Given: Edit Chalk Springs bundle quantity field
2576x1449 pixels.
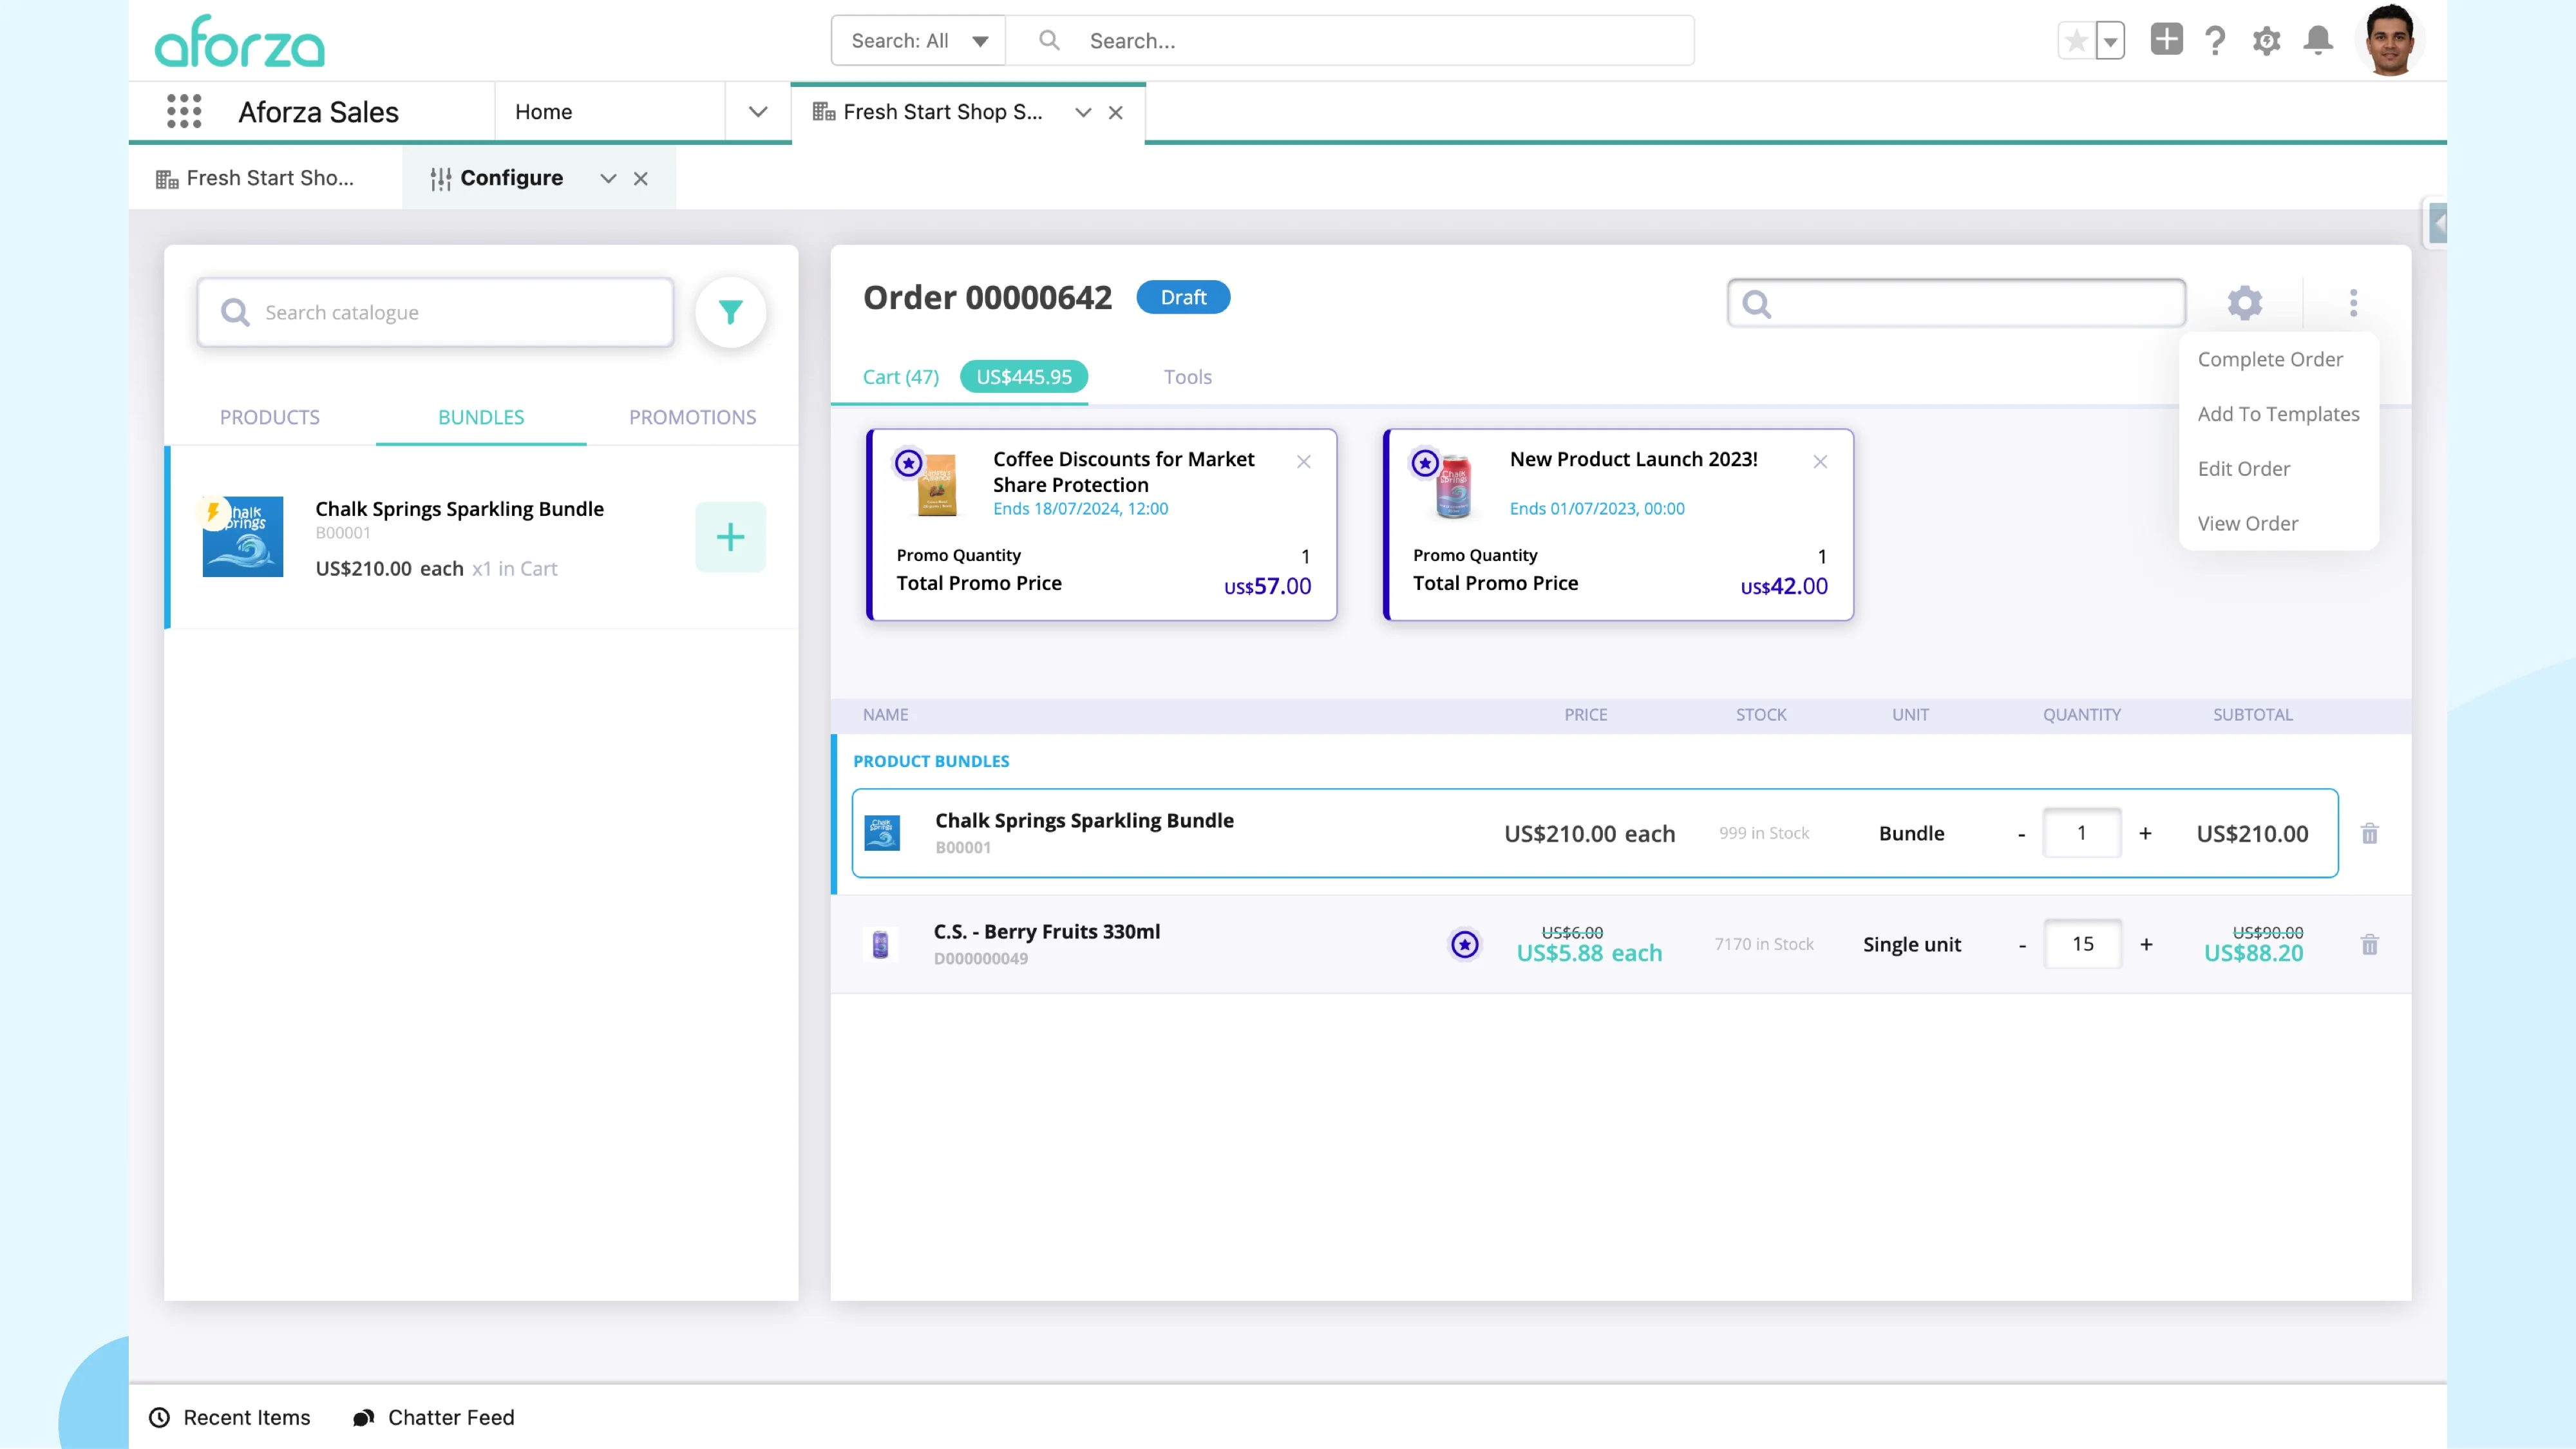Looking at the screenshot, I should click(2082, 833).
